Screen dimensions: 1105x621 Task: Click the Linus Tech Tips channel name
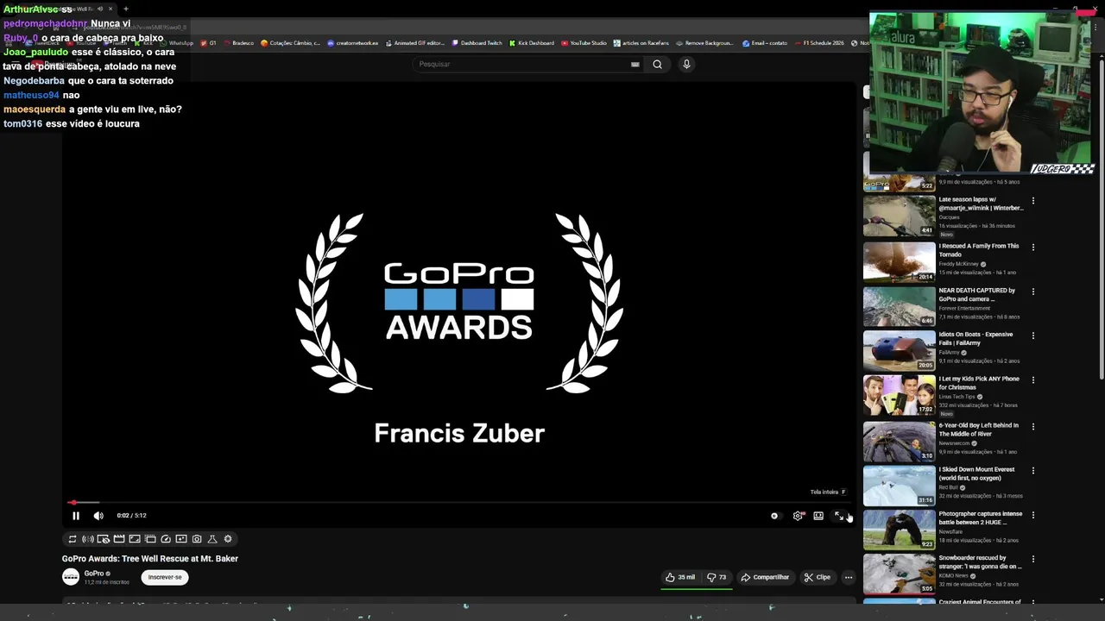[x=957, y=397]
